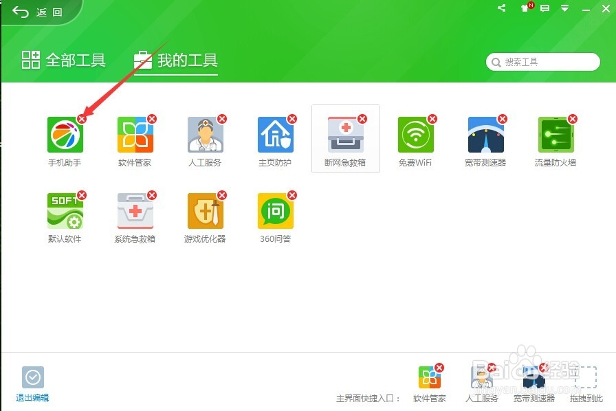Screen dimensions: 616x411
Task: Open the 人工服务 tool
Action: tap(205, 136)
